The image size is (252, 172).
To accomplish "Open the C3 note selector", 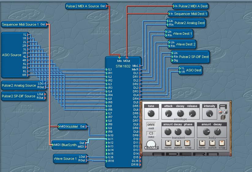I will pos(151,133).
